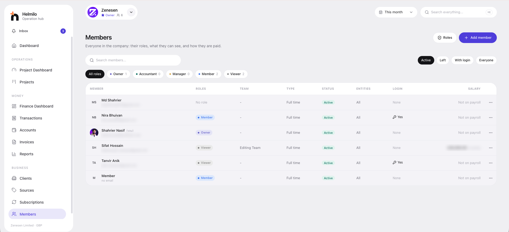Open Inbox bell icon
509x232 pixels.
14,31
